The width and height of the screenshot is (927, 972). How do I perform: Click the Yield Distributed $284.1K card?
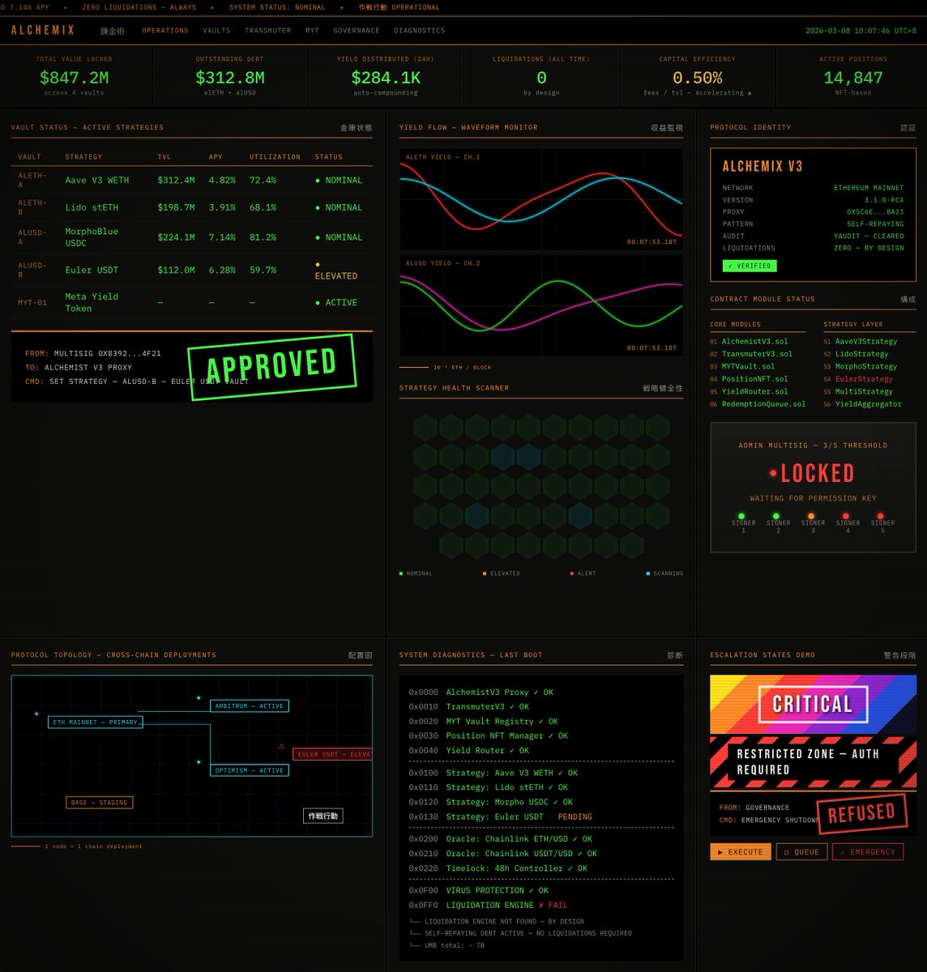(386, 76)
